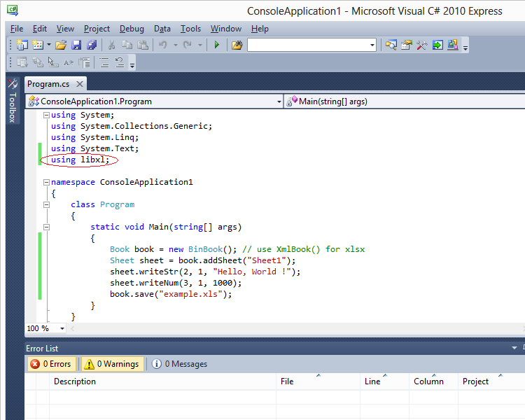Screen dimensions: 525x420
Task: Click the Display Parameter Info icon
Action: pyautogui.click(x=38, y=62)
